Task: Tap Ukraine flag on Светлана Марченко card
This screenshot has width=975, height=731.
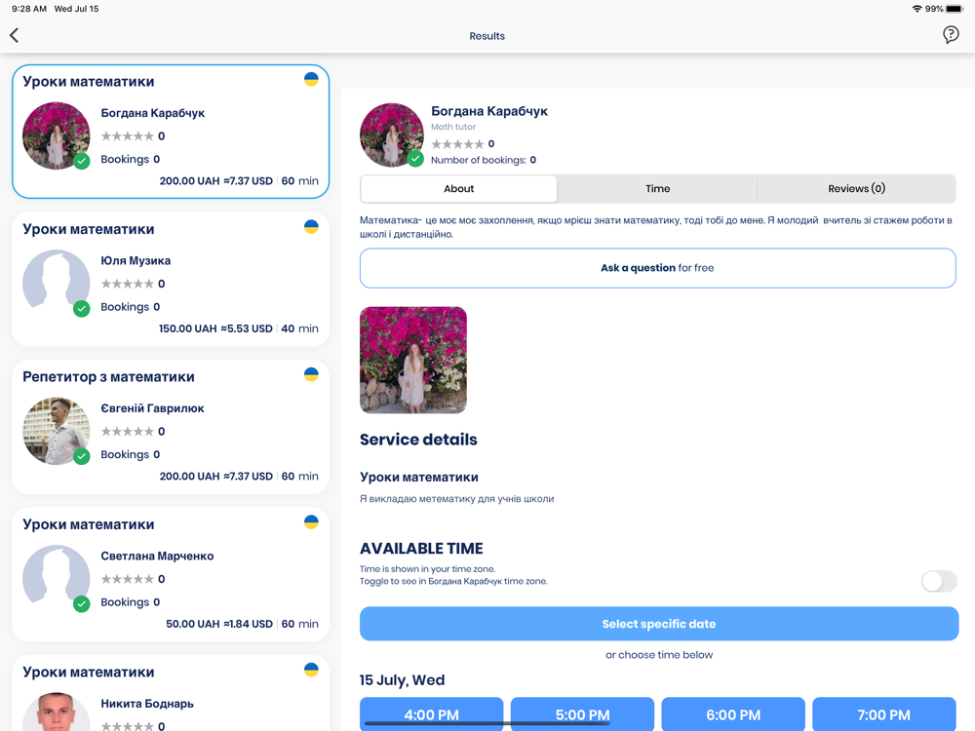Action: click(311, 522)
